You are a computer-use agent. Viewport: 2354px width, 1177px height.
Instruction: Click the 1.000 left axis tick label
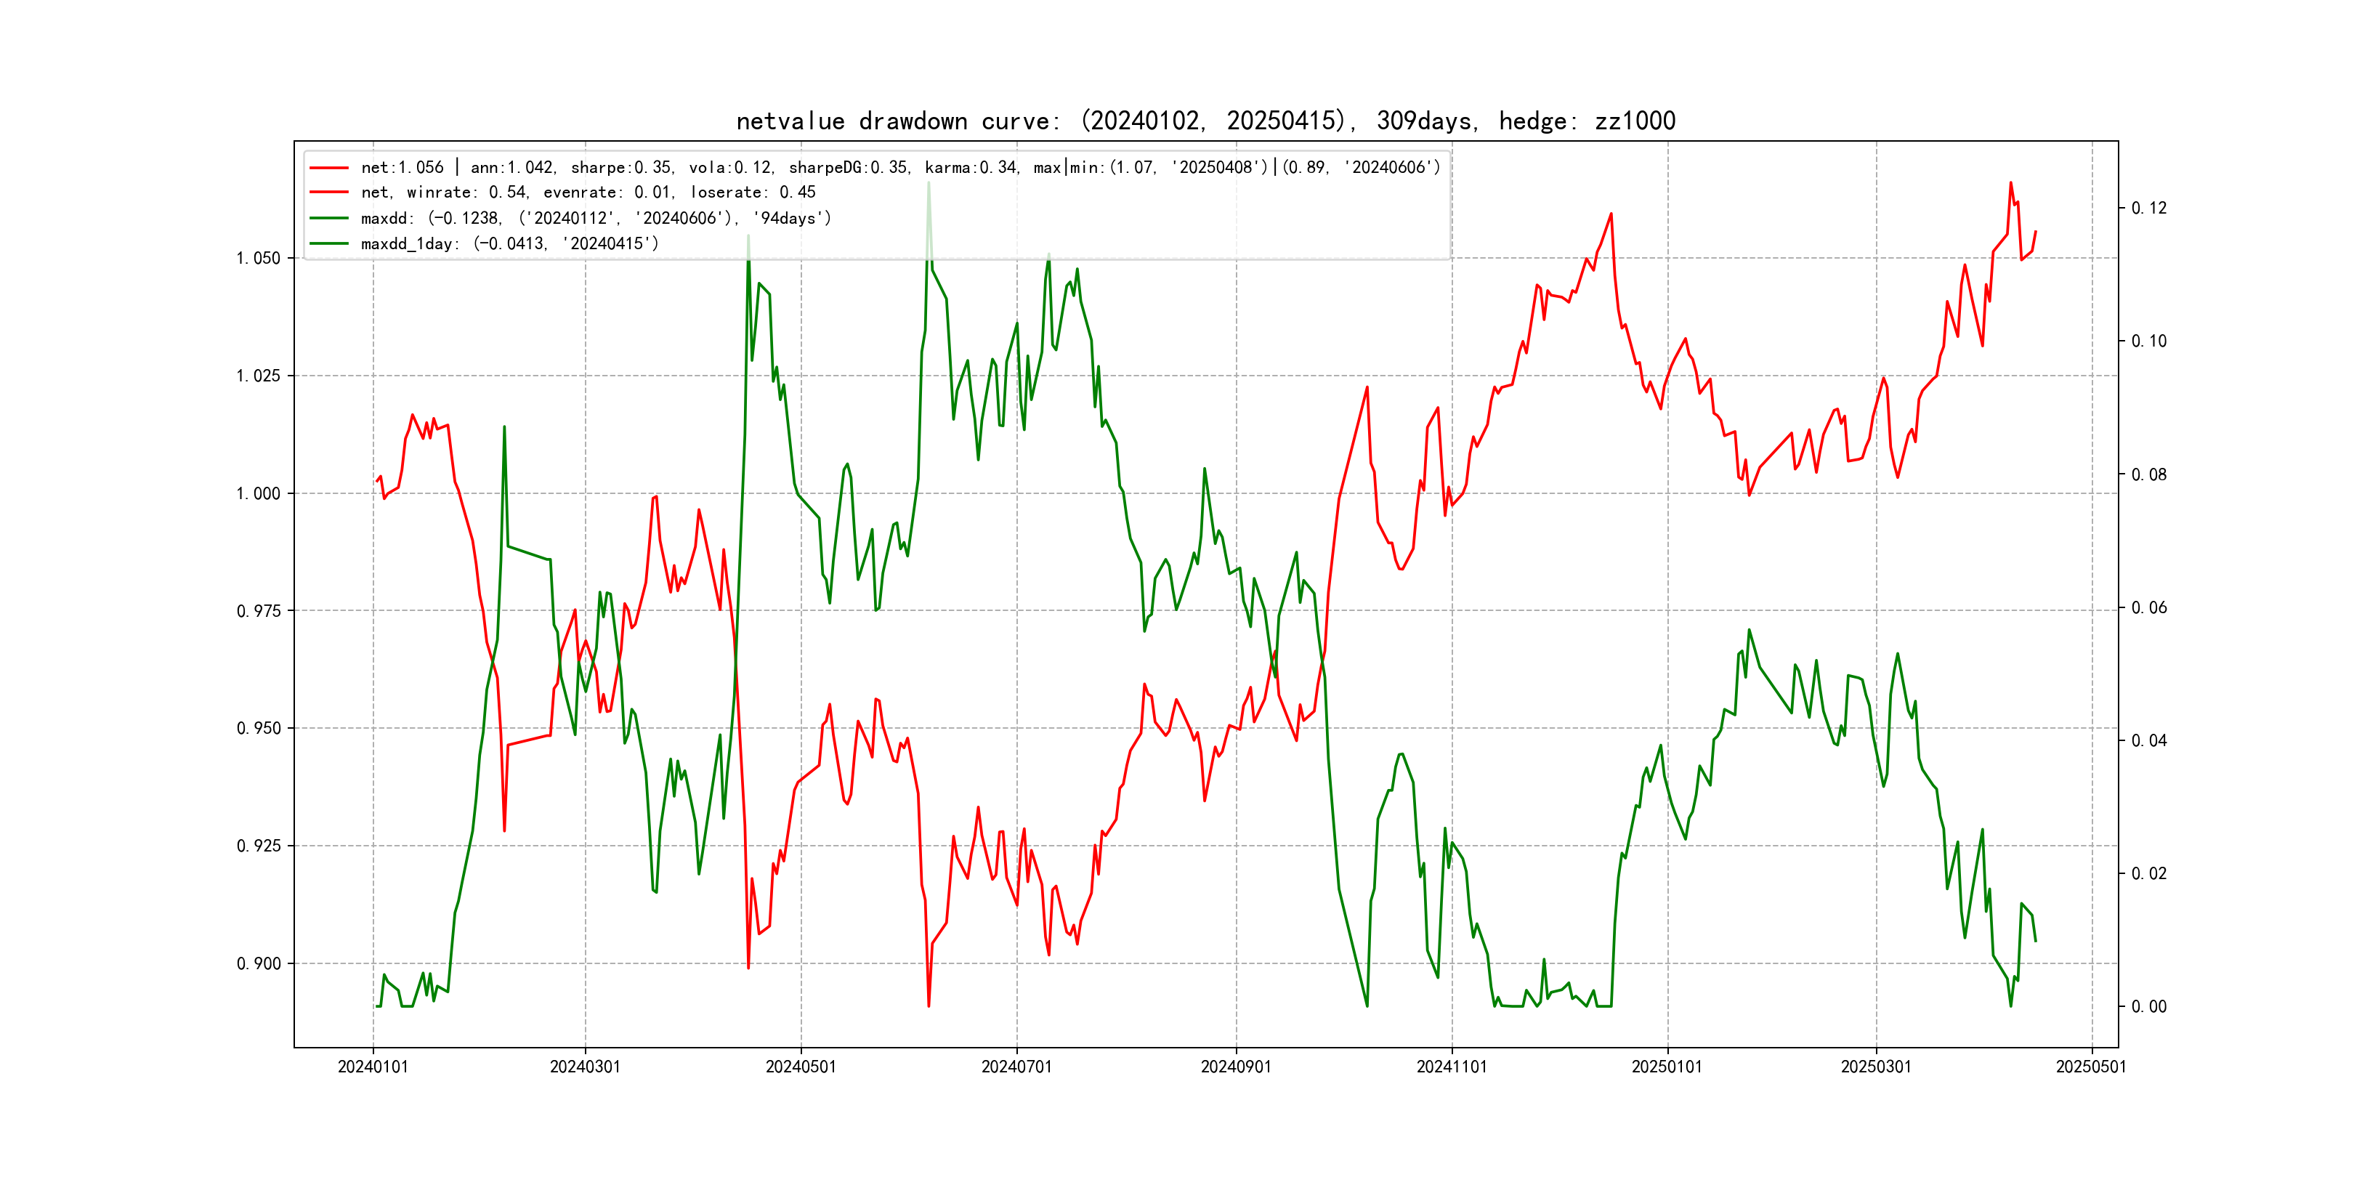click(259, 494)
